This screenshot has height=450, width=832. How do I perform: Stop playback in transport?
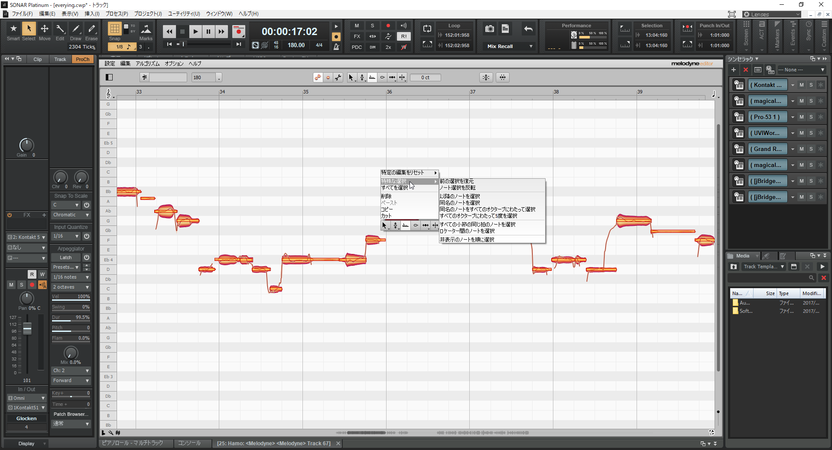pyautogui.click(x=182, y=31)
